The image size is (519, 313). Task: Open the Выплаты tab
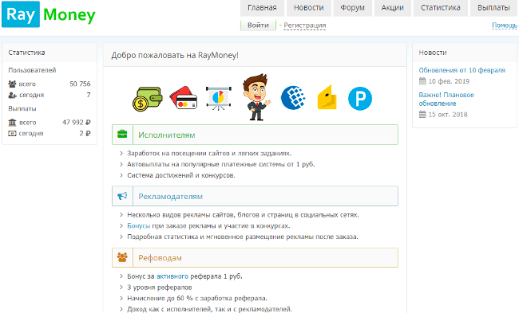[x=493, y=8]
